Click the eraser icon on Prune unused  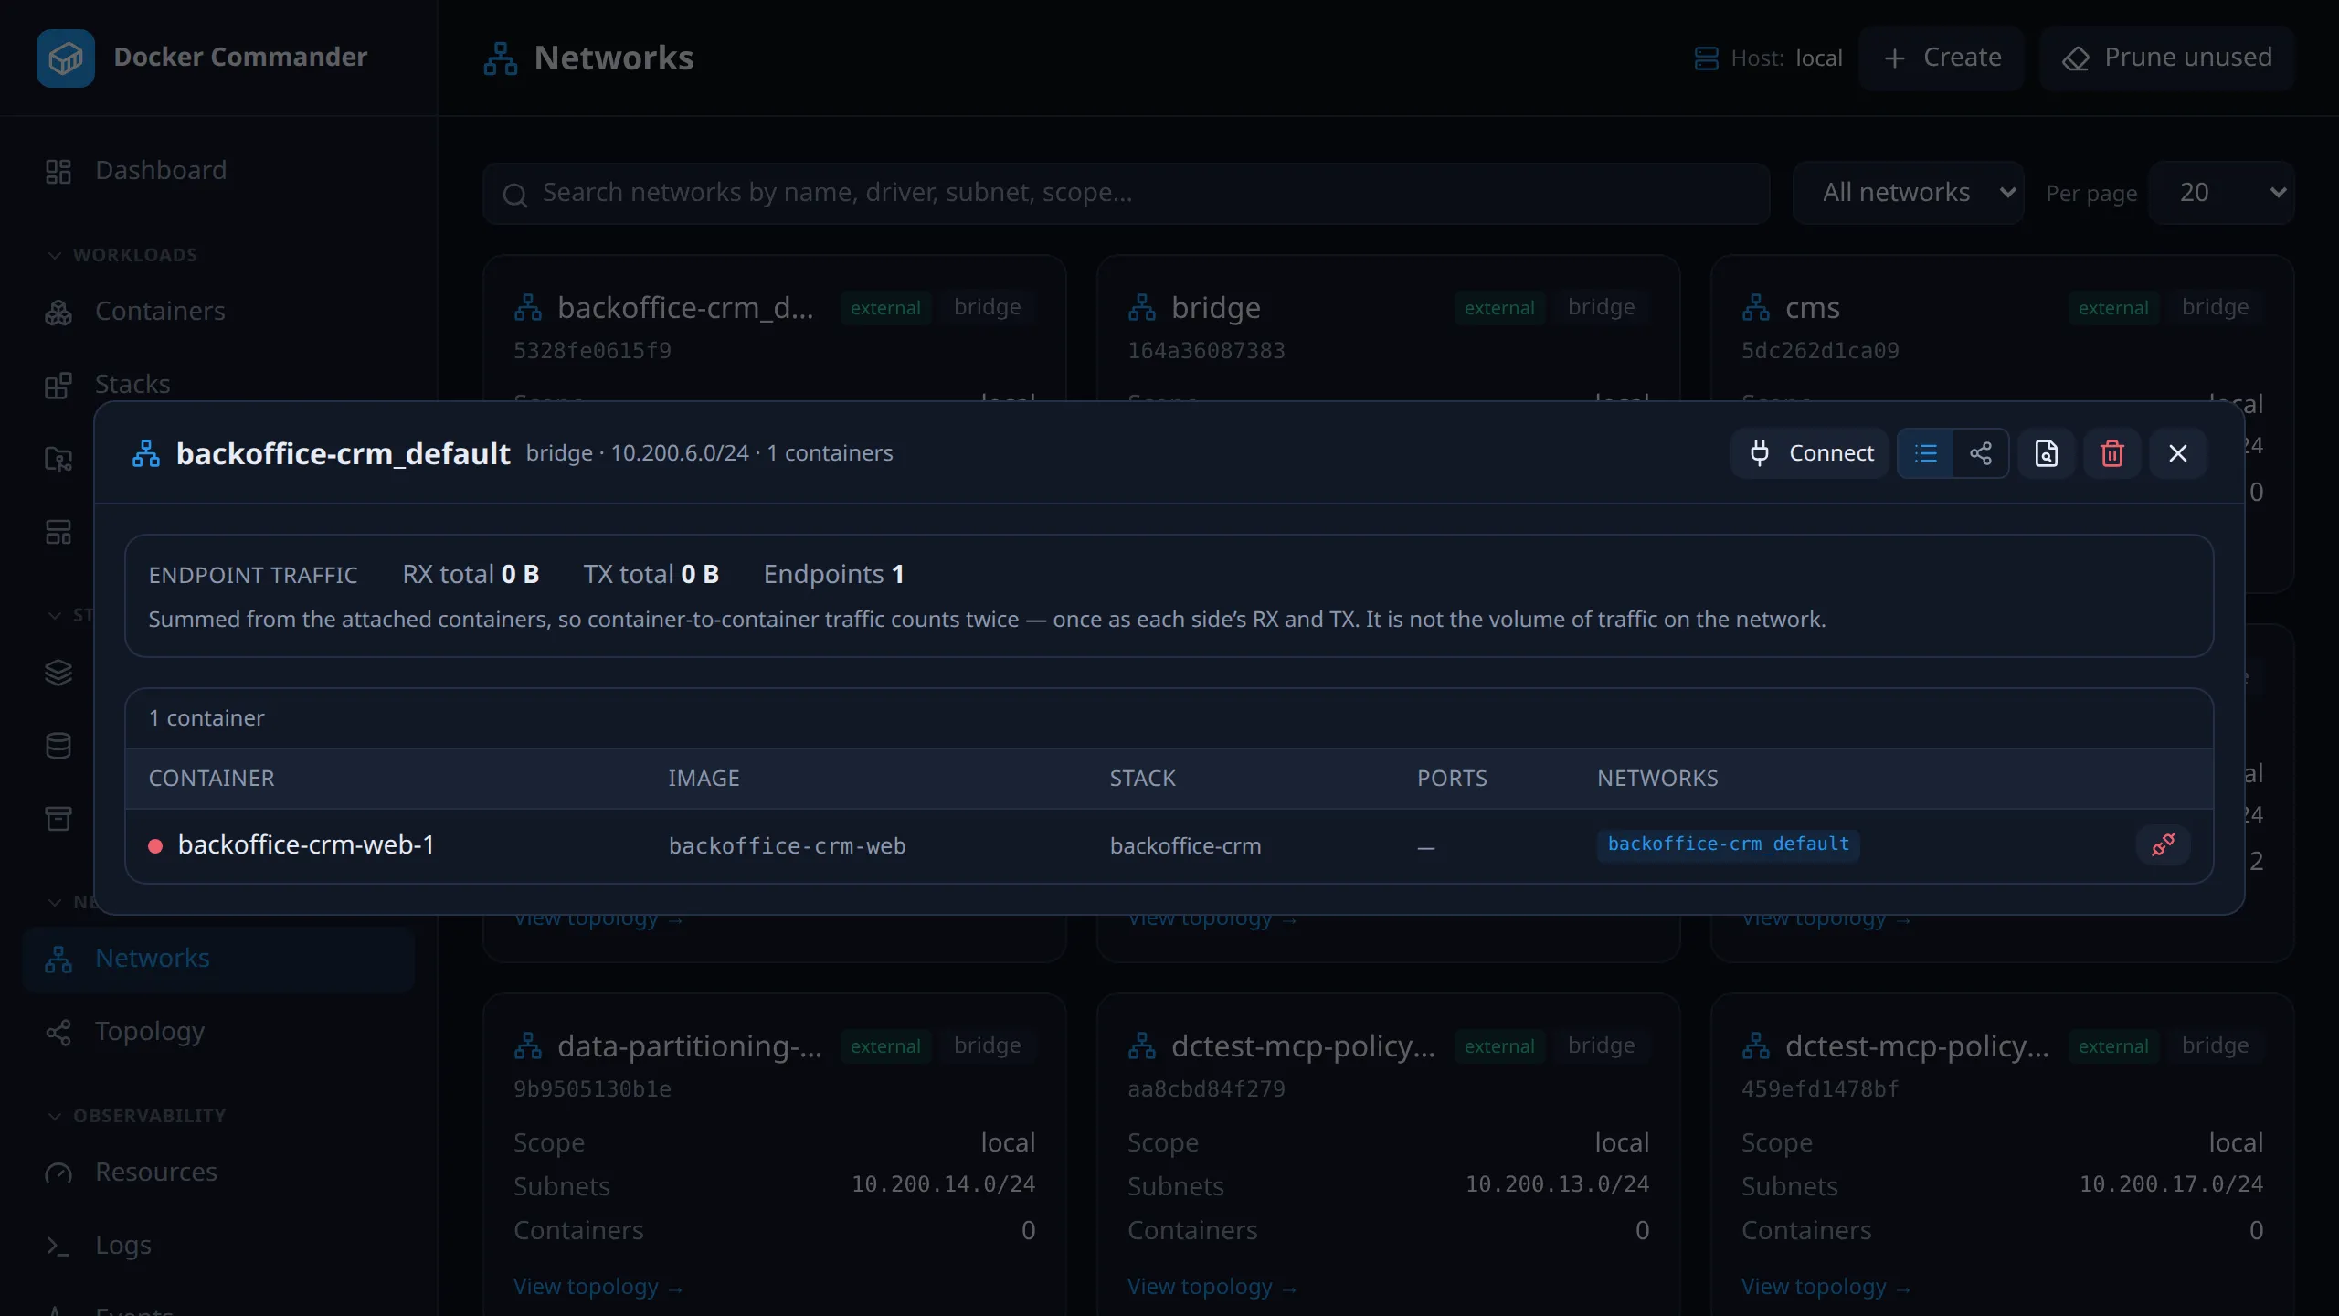coord(2076,58)
